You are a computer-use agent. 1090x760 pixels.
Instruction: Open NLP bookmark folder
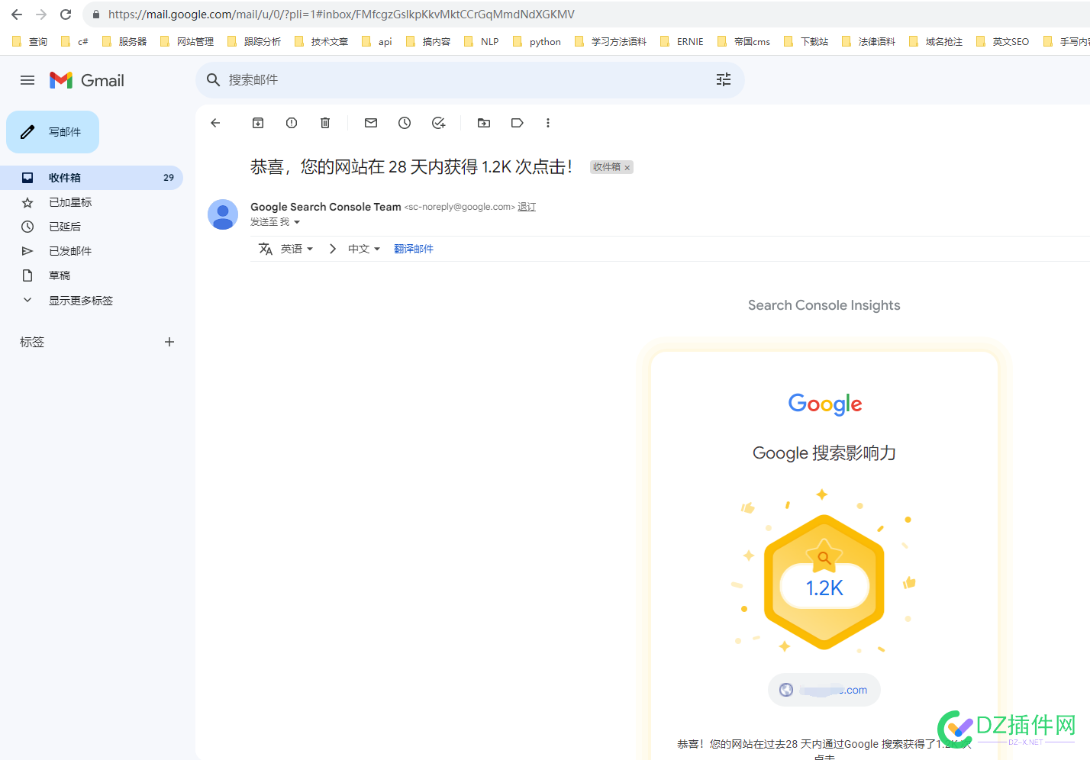point(482,41)
